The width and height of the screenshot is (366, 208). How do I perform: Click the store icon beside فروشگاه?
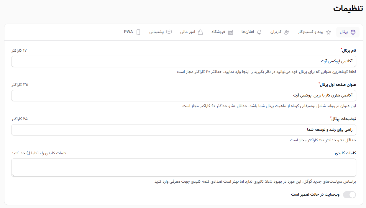click(230, 32)
